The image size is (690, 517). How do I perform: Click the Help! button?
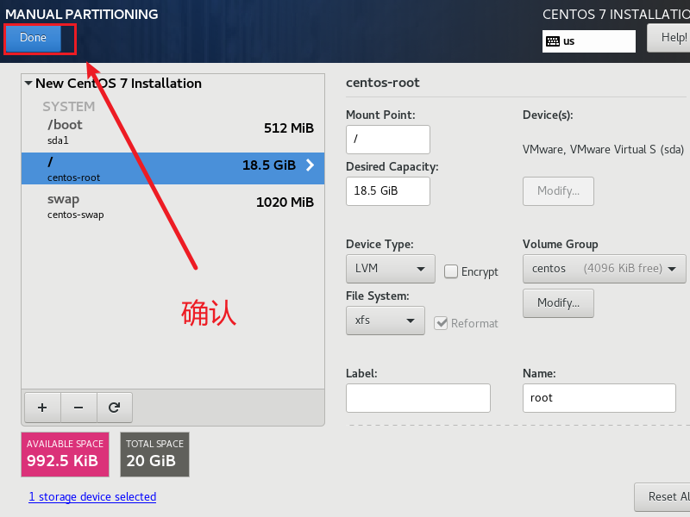(x=669, y=38)
